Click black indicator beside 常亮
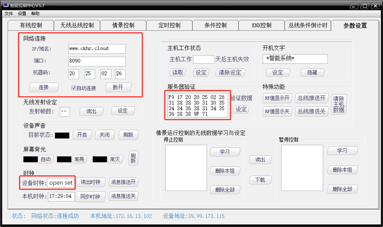The image size is (383, 227). (x=64, y=159)
